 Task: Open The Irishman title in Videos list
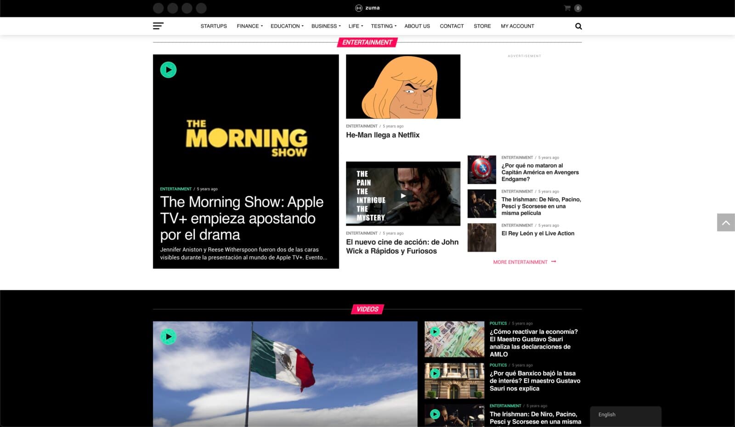(535, 418)
